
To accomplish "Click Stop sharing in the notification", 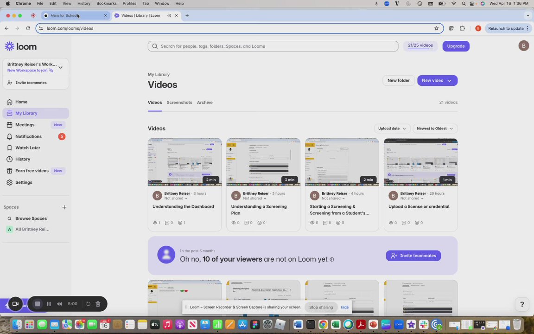I will (x=321, y=307).
